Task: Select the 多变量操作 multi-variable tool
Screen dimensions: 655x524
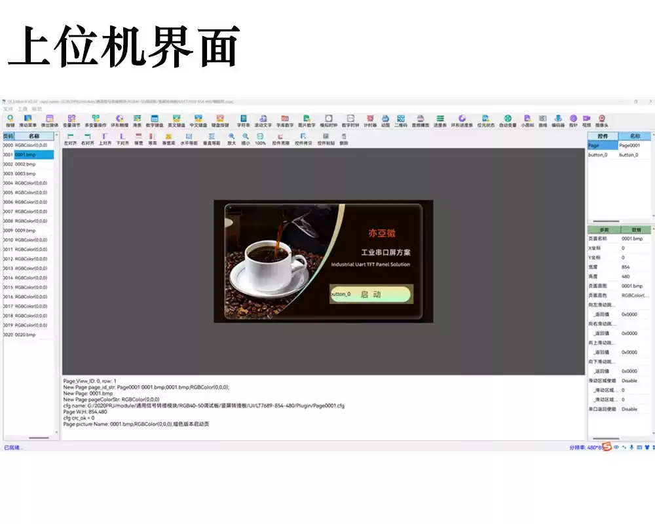Action: click(x=96, y=121)
